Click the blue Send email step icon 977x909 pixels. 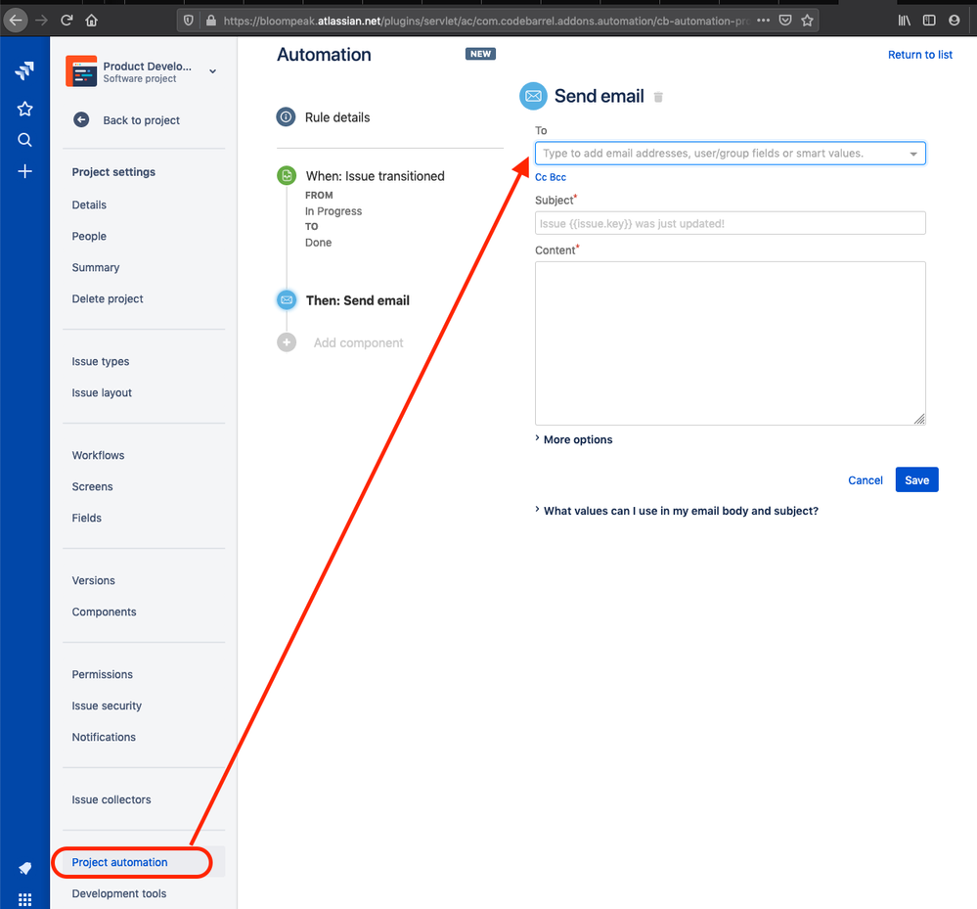(x=287, y=299)
